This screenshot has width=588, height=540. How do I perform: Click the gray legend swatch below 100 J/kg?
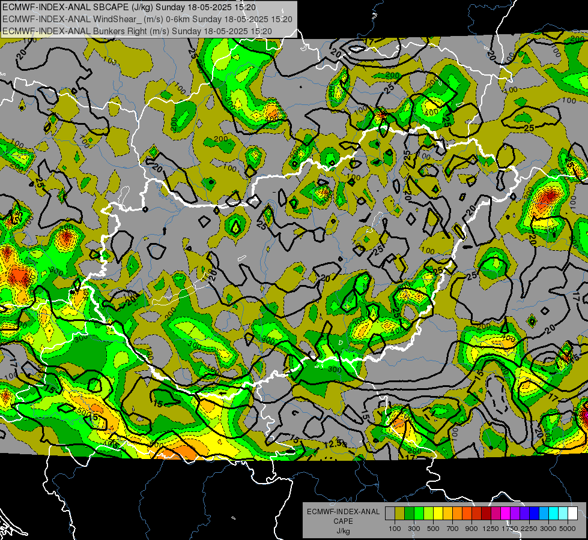coord(390,514)
